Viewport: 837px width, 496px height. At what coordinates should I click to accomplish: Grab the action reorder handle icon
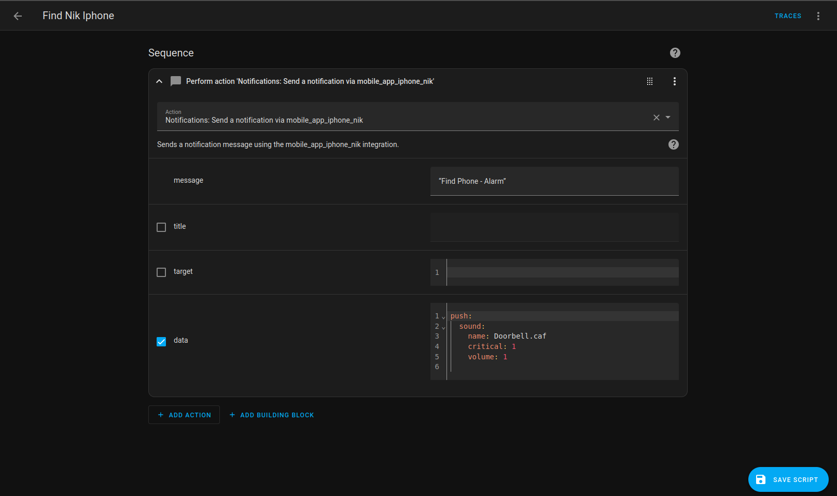[x=650, y=81]
